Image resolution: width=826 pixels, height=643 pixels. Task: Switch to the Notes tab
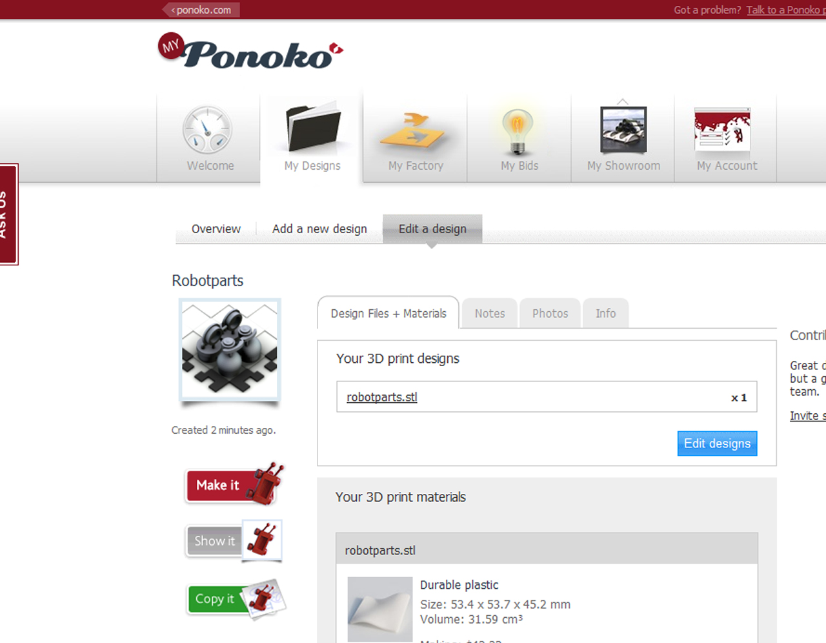click(490, 313)
